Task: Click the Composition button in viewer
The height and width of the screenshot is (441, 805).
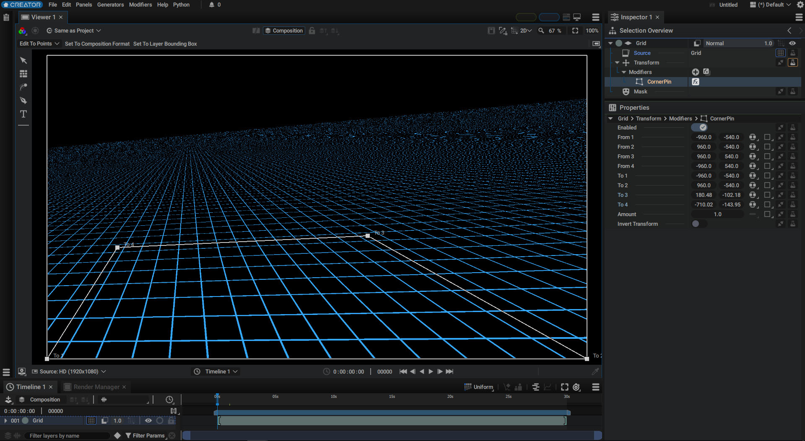Action: coord(284,31)
